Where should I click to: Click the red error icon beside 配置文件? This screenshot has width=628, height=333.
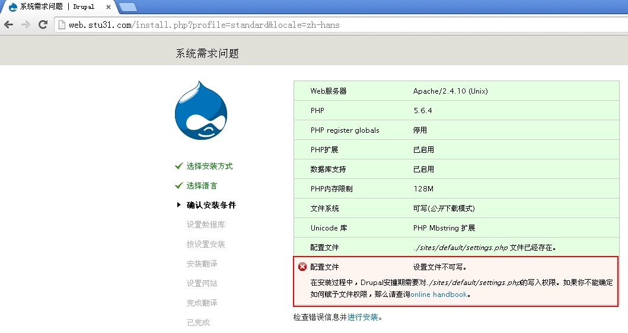tap(302, 267)
